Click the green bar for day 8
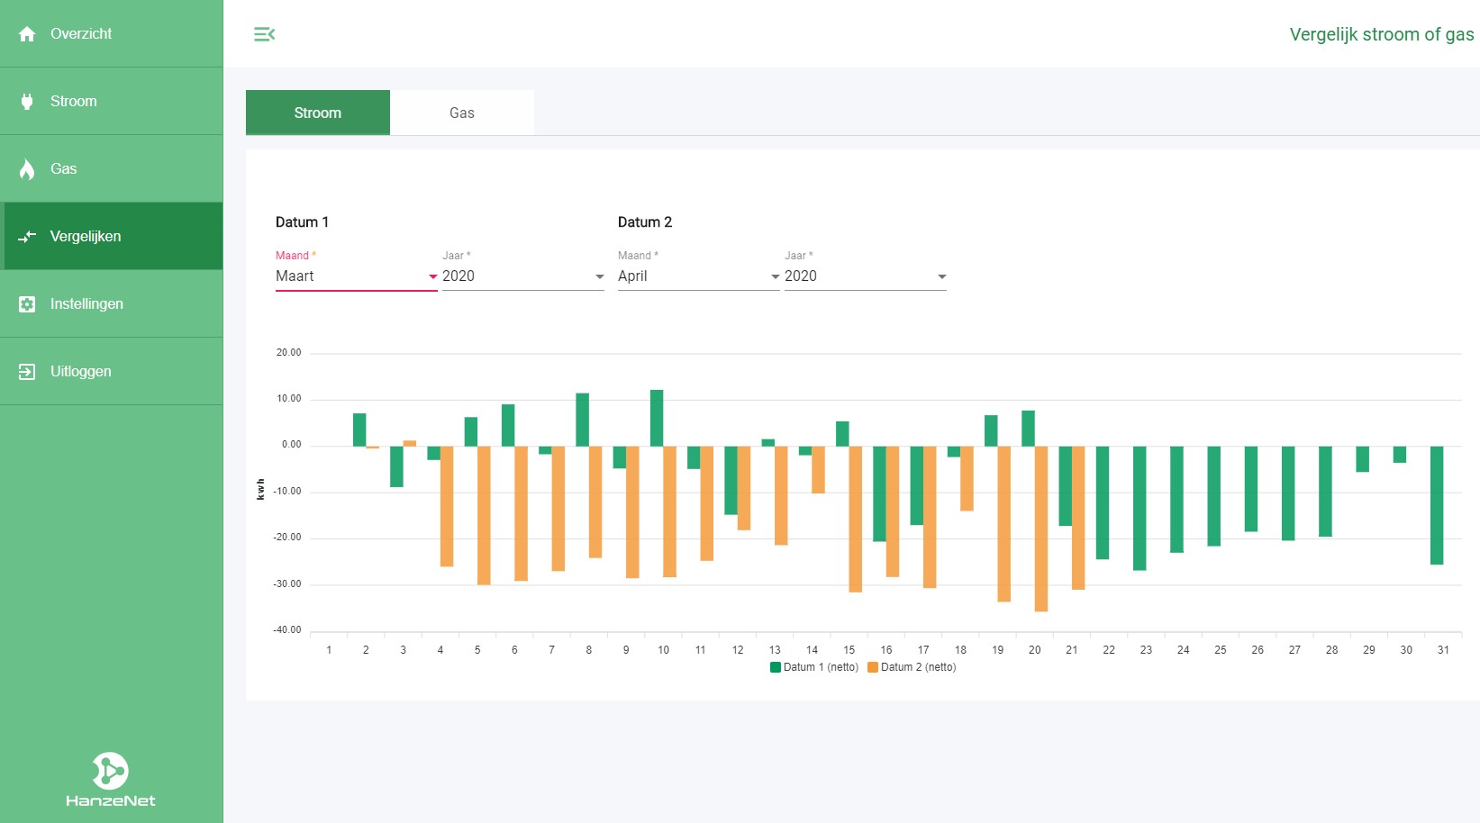 [x=583, y=420]
